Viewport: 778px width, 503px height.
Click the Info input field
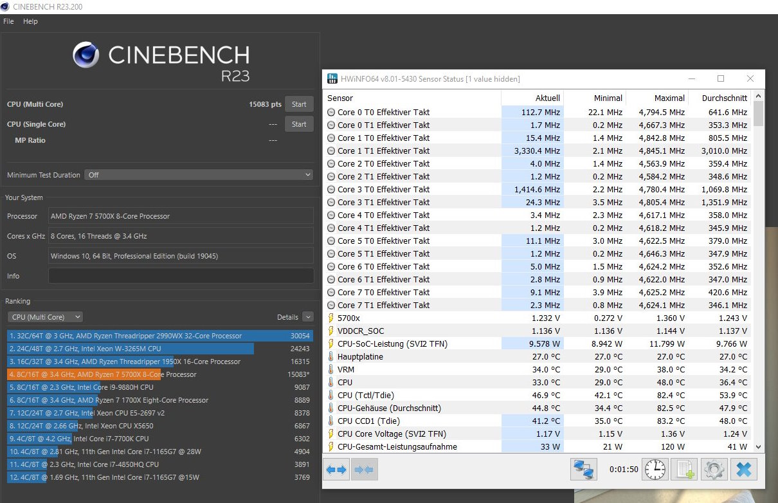pos(181,276)
